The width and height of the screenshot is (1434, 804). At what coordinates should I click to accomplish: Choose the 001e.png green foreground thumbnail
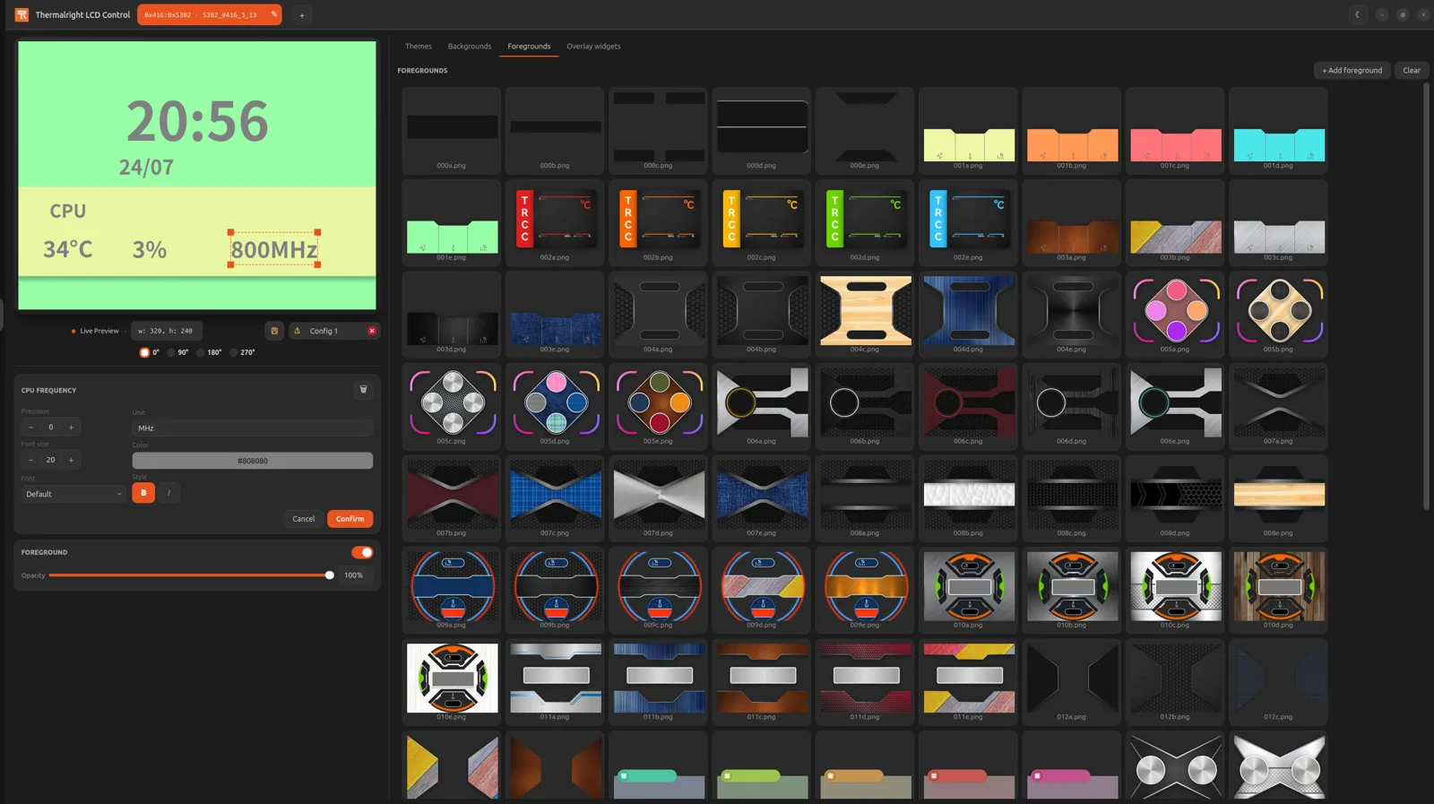pyautogui.click(x=452, y=222)
